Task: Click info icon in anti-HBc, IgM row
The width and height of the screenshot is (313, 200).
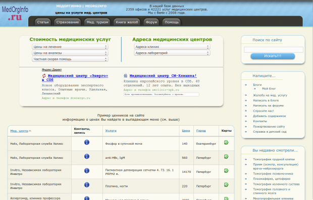Action: tap(87, 156)
